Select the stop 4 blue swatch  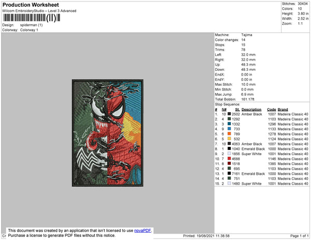[x=229, y=129]
